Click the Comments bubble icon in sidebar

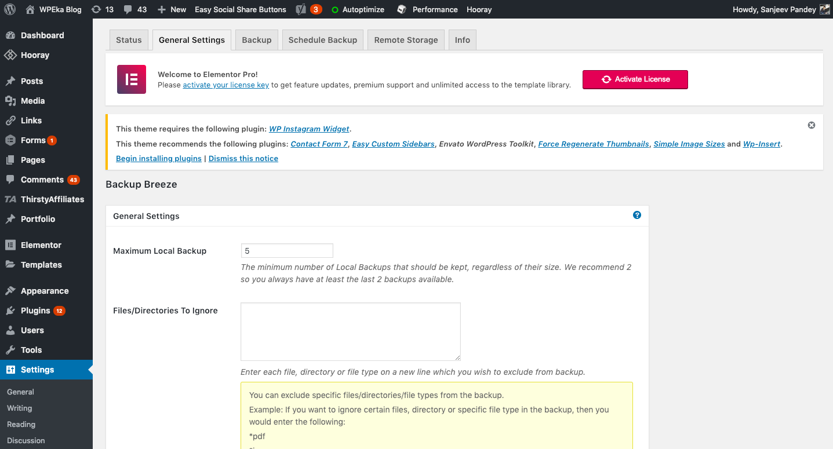point(10,180)
